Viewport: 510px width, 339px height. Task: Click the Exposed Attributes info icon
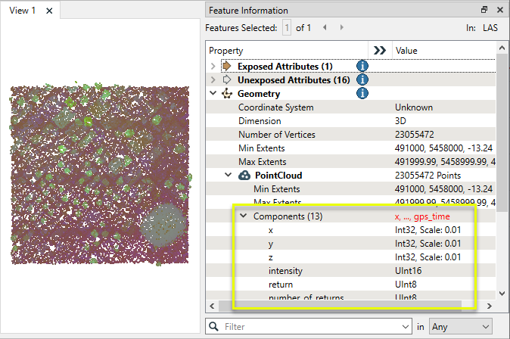coord(362,66)
